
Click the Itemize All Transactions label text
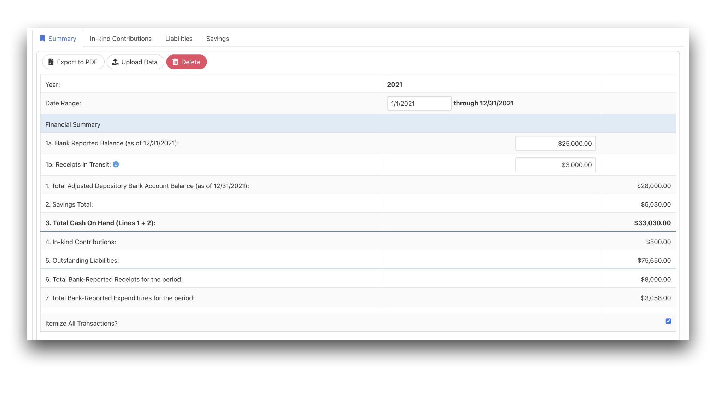click(x=81, y=324)
